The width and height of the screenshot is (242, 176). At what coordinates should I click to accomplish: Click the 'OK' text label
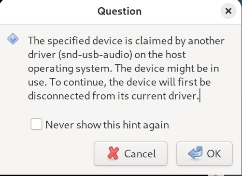[x=214, y=154]
